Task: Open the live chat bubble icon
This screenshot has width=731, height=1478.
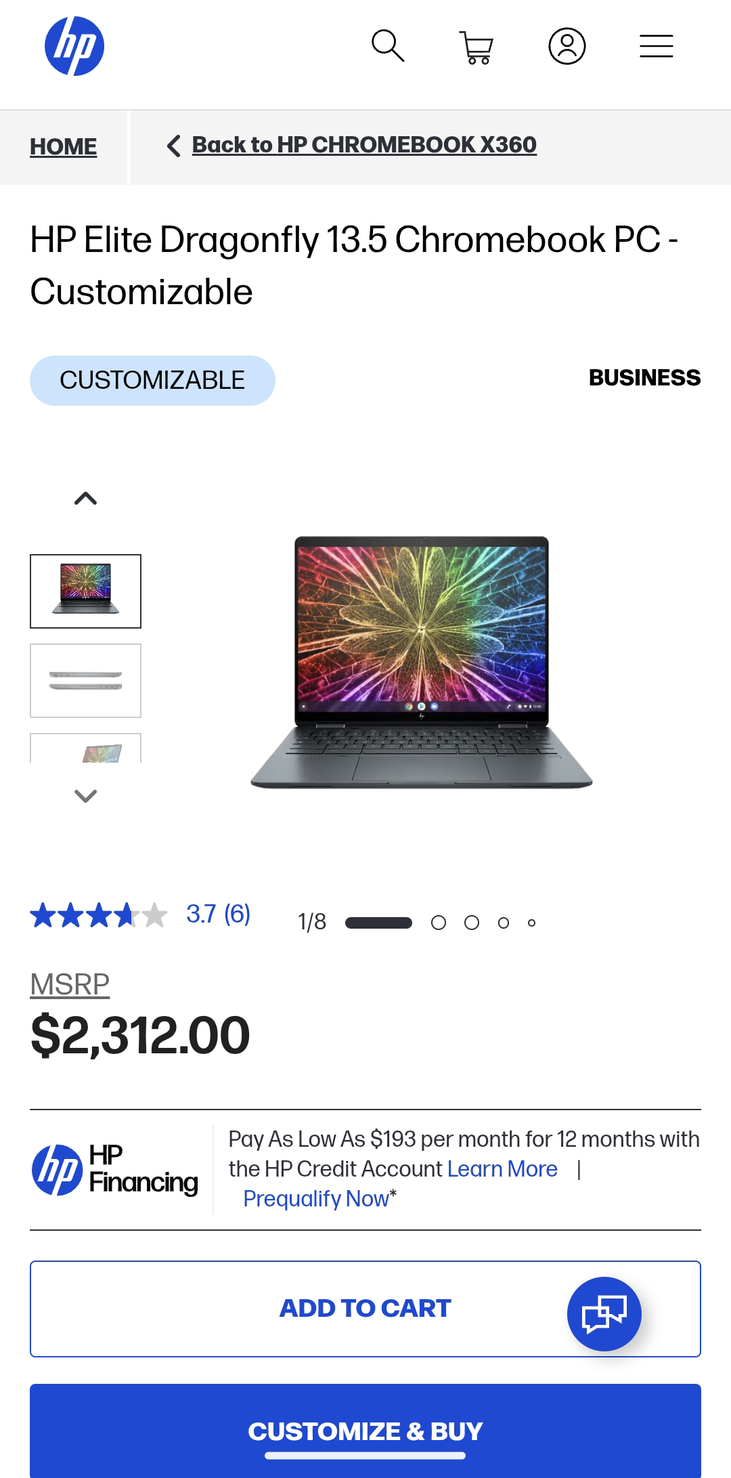Action: pyautogui.click(x=604, y=1314)
